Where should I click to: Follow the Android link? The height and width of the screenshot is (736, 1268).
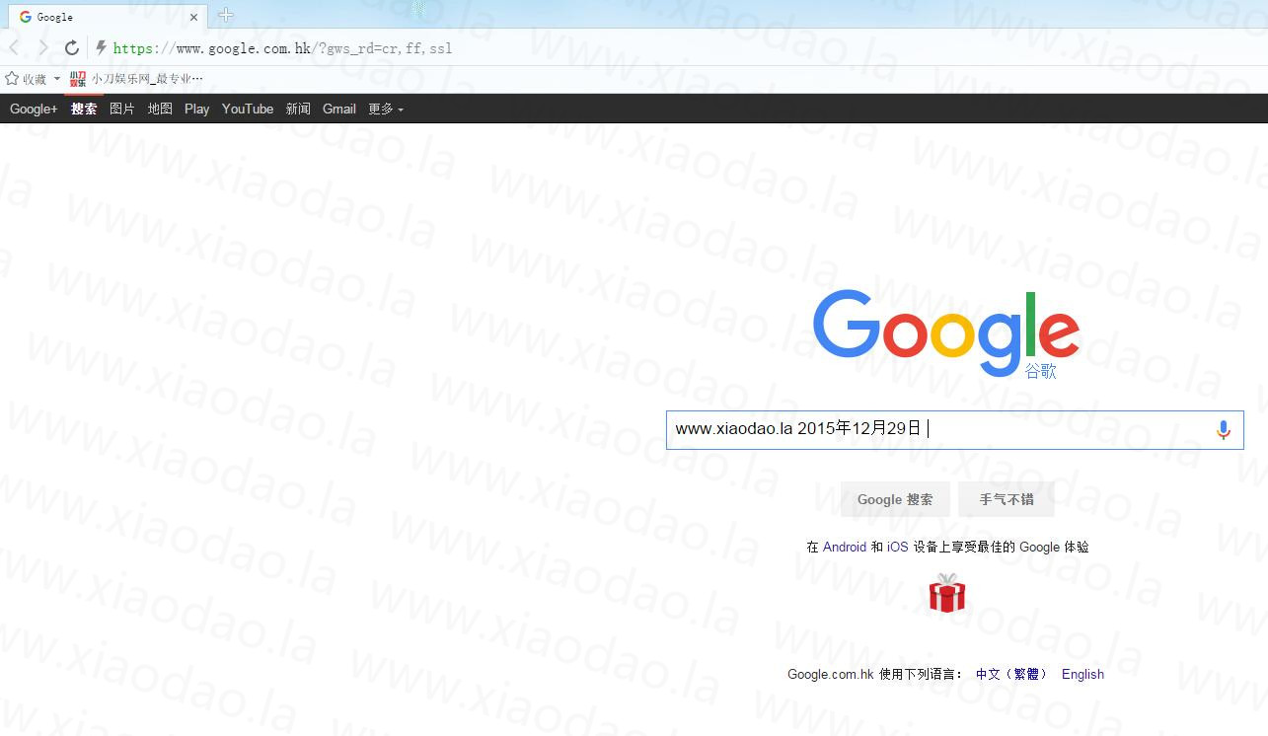click(x=845, y=547)
